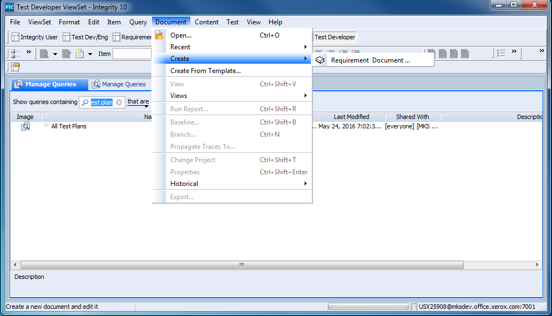Open the Help menu

[x=275, y=22]
